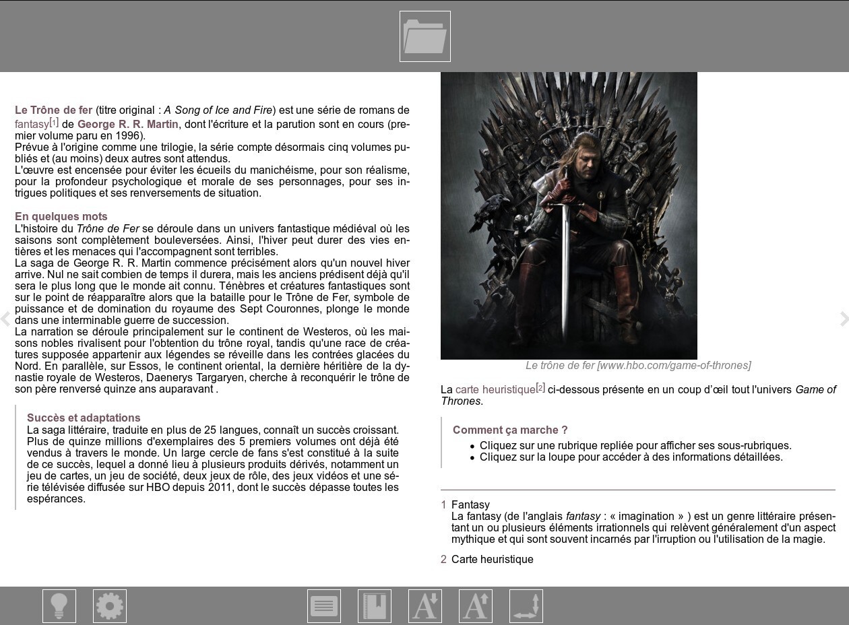
Task: Click the light bulb help icon
Action: pos(59,606)
